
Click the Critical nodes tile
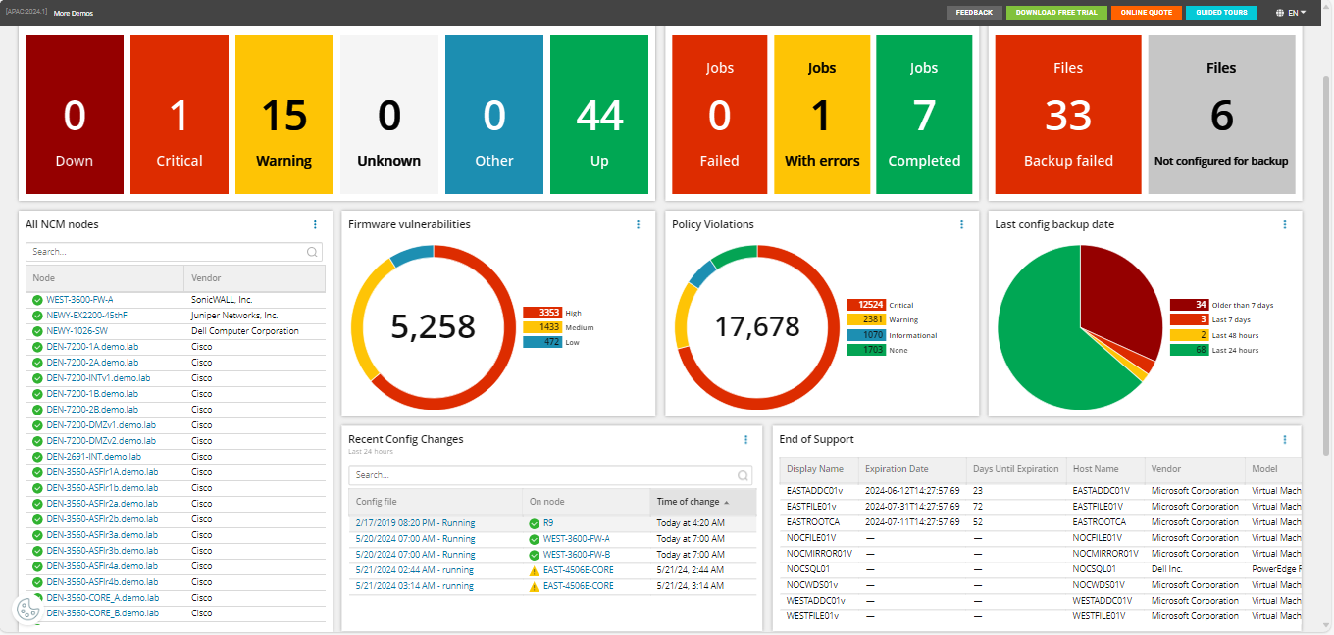(180, 115)
